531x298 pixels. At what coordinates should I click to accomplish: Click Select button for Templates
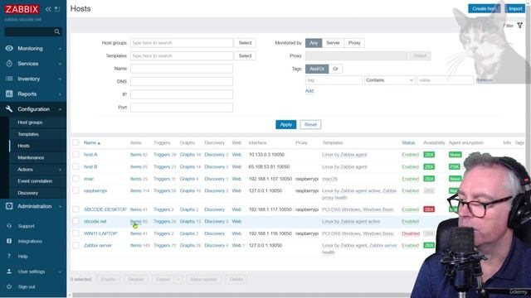point(245,55)
